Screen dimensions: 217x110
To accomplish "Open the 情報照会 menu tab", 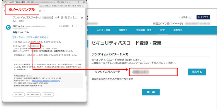I will [123, 30].
